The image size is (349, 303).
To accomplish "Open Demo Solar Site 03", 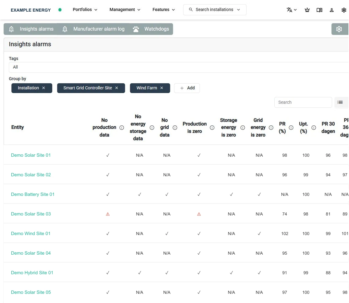I will [31, 214].
